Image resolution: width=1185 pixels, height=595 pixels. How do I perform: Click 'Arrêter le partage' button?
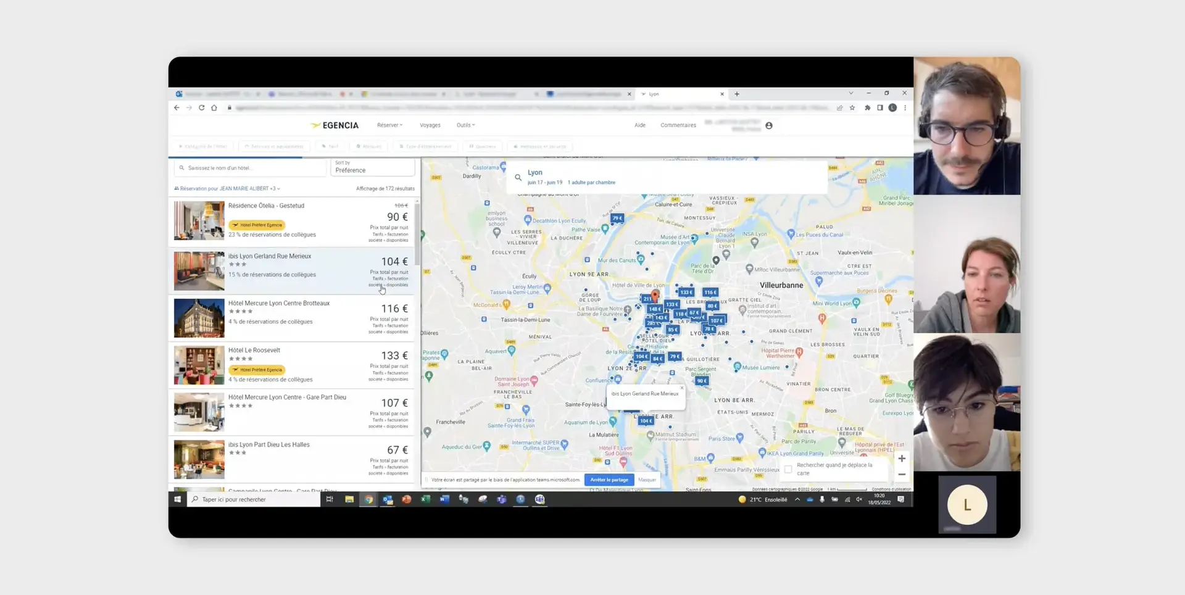click(609, 480)
